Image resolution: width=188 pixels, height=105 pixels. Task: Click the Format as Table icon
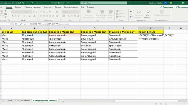tap(102, 12)
